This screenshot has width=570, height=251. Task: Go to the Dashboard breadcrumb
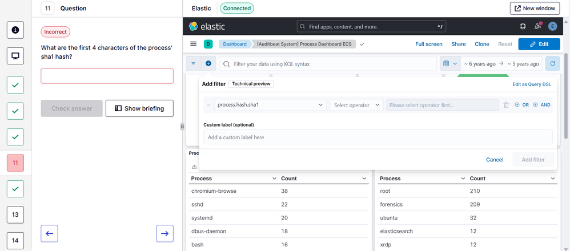tap(235, 44)
